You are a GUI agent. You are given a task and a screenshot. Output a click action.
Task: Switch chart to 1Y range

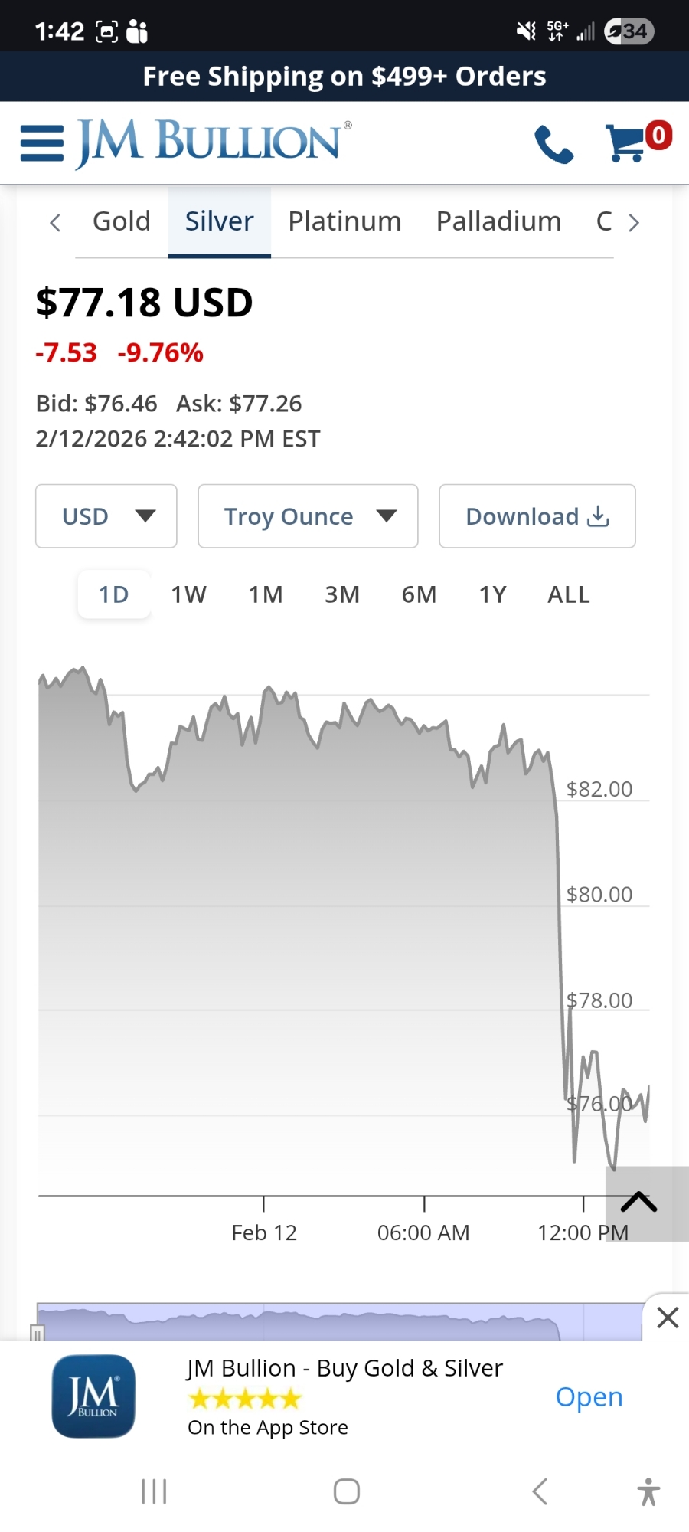493,594
